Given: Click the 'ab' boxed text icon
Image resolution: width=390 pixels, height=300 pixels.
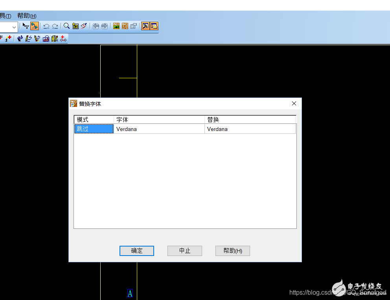Looking at the screenshot, I should tap(46, 39).
